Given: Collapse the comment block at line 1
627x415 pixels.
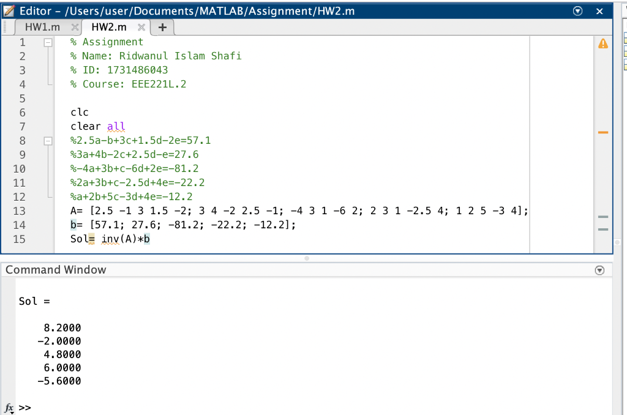Looking at the screenshot, I should (x=49, y=42).
